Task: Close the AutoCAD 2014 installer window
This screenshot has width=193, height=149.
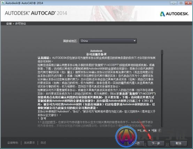Action: point(188,3)
